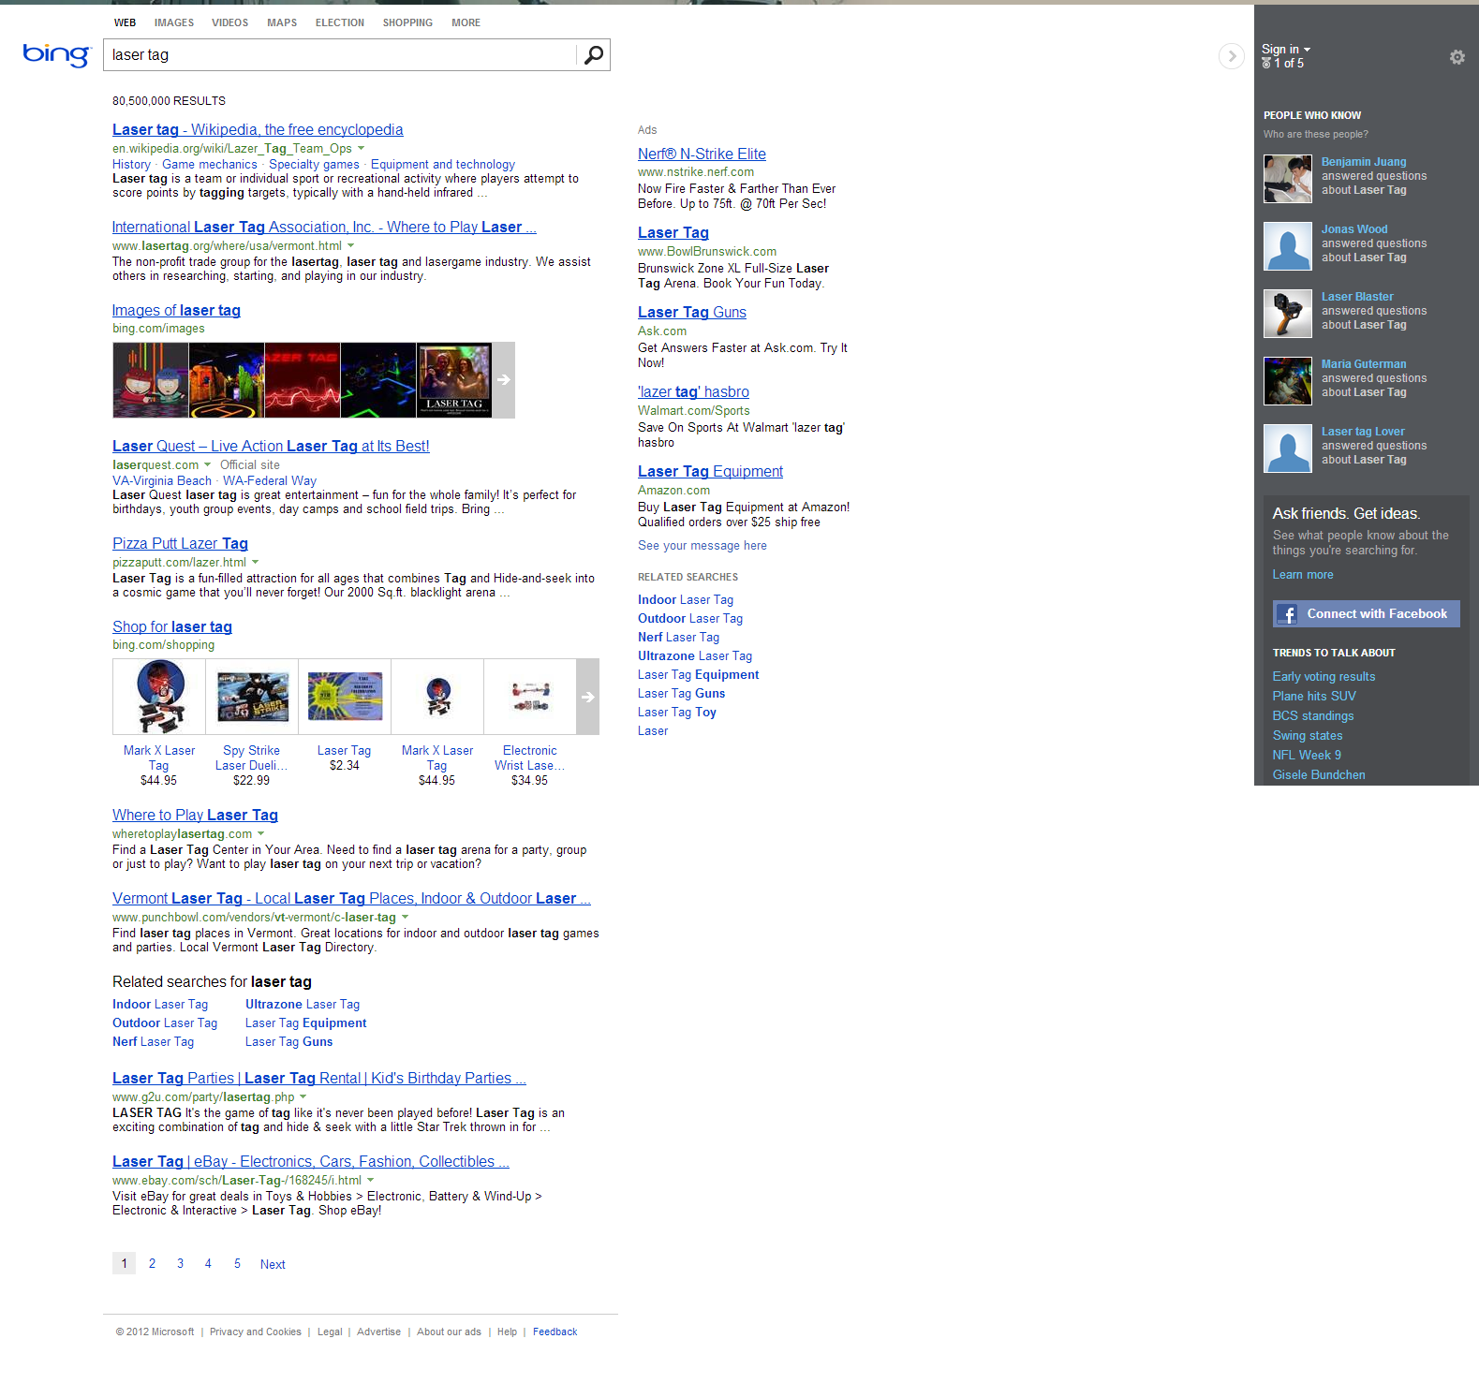
Task: Open Nerf N-Strike Elite ad
Action: click(x=702, y=154)
